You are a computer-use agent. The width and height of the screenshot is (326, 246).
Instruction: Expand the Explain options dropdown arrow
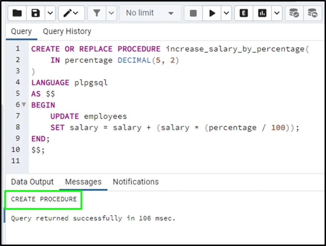(276, 13)
